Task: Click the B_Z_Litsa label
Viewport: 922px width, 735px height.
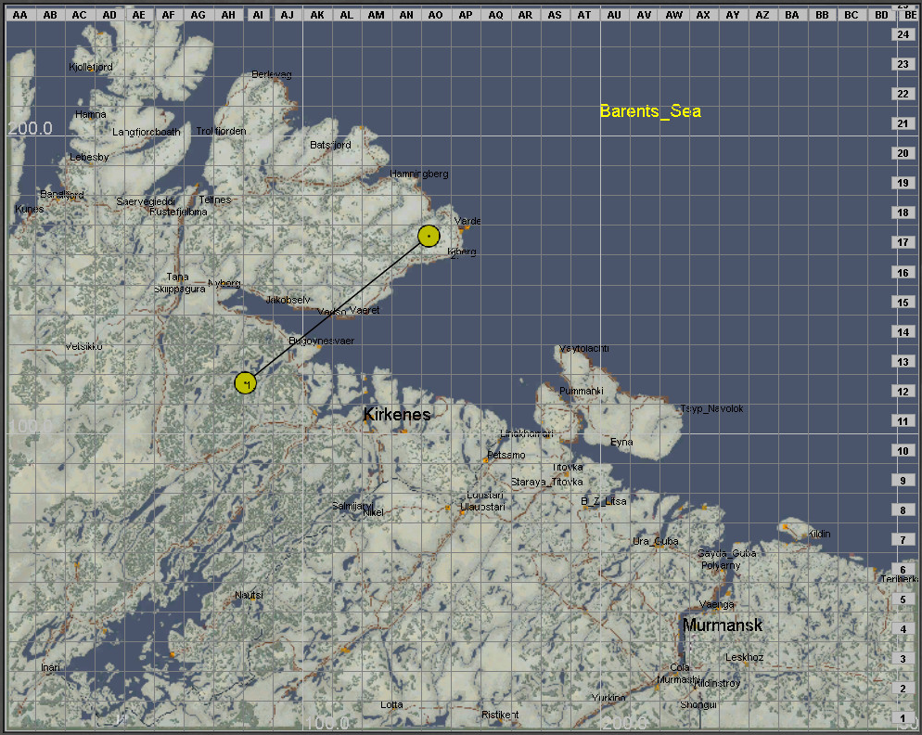Action: coord(604,501)
